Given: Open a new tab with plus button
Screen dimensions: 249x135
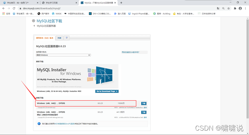Looking at the screenshot, I should (x=121, y=3).
